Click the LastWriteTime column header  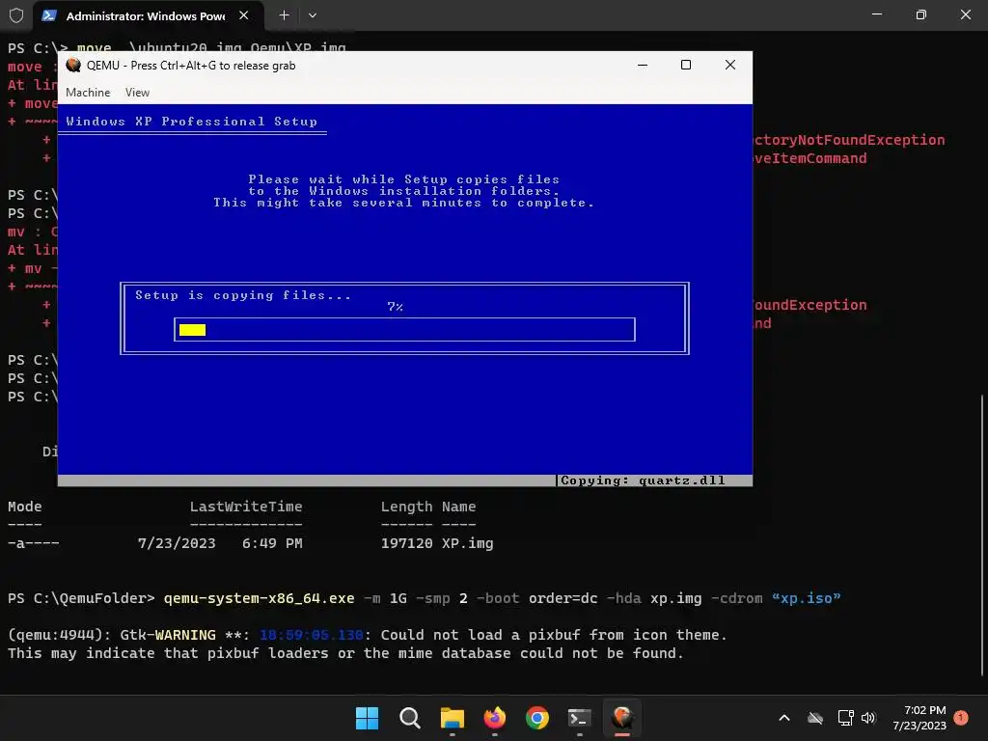tap(246, 507)
